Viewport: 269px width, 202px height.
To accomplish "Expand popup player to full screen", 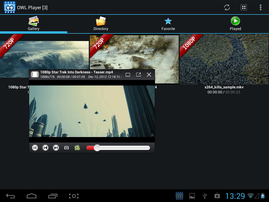I will [138, 74].
